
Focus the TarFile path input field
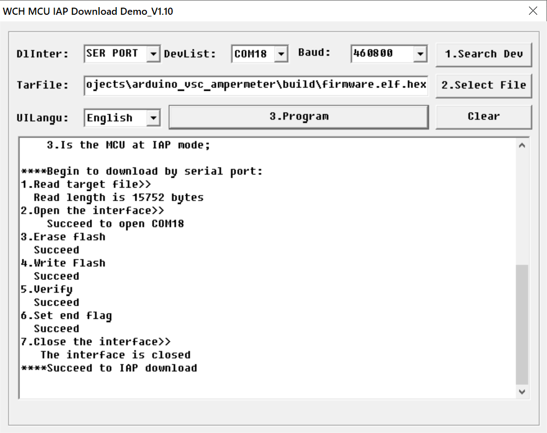coord(256,85)
